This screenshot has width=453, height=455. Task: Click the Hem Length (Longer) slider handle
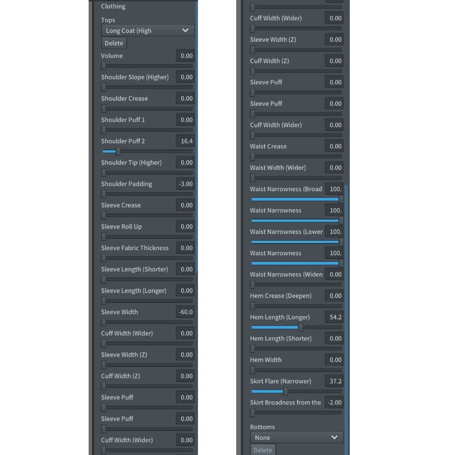[300, 327]
